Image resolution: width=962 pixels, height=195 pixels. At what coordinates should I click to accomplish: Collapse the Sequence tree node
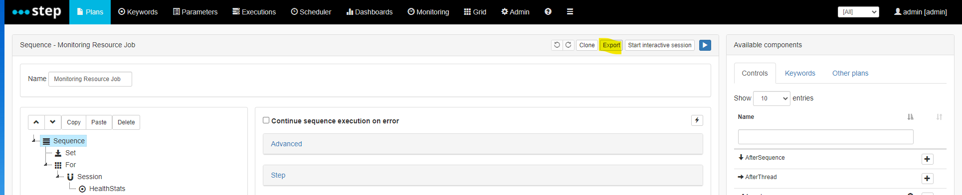click(x=34, y=141)
